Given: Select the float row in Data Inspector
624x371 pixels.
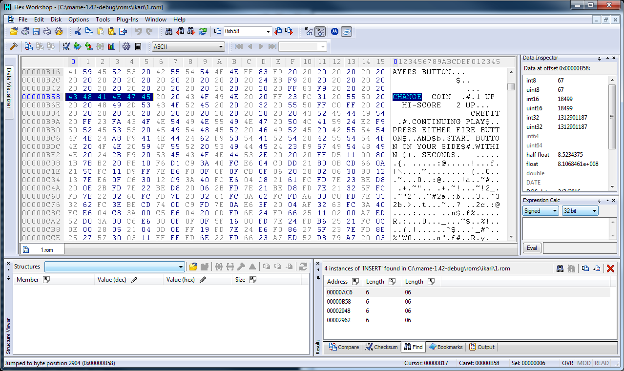Looking at the screenshot, I should (565, 164).
